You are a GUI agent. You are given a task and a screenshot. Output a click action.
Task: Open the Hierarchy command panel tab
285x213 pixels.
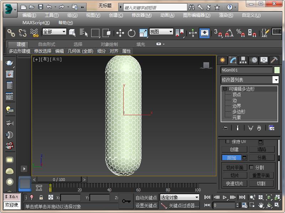click(x=243, y=60)
